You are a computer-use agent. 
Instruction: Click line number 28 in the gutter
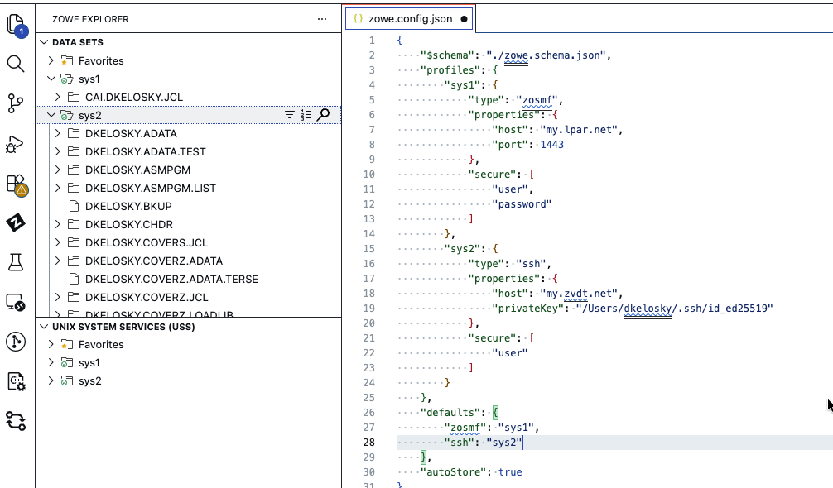click(368, 443)
